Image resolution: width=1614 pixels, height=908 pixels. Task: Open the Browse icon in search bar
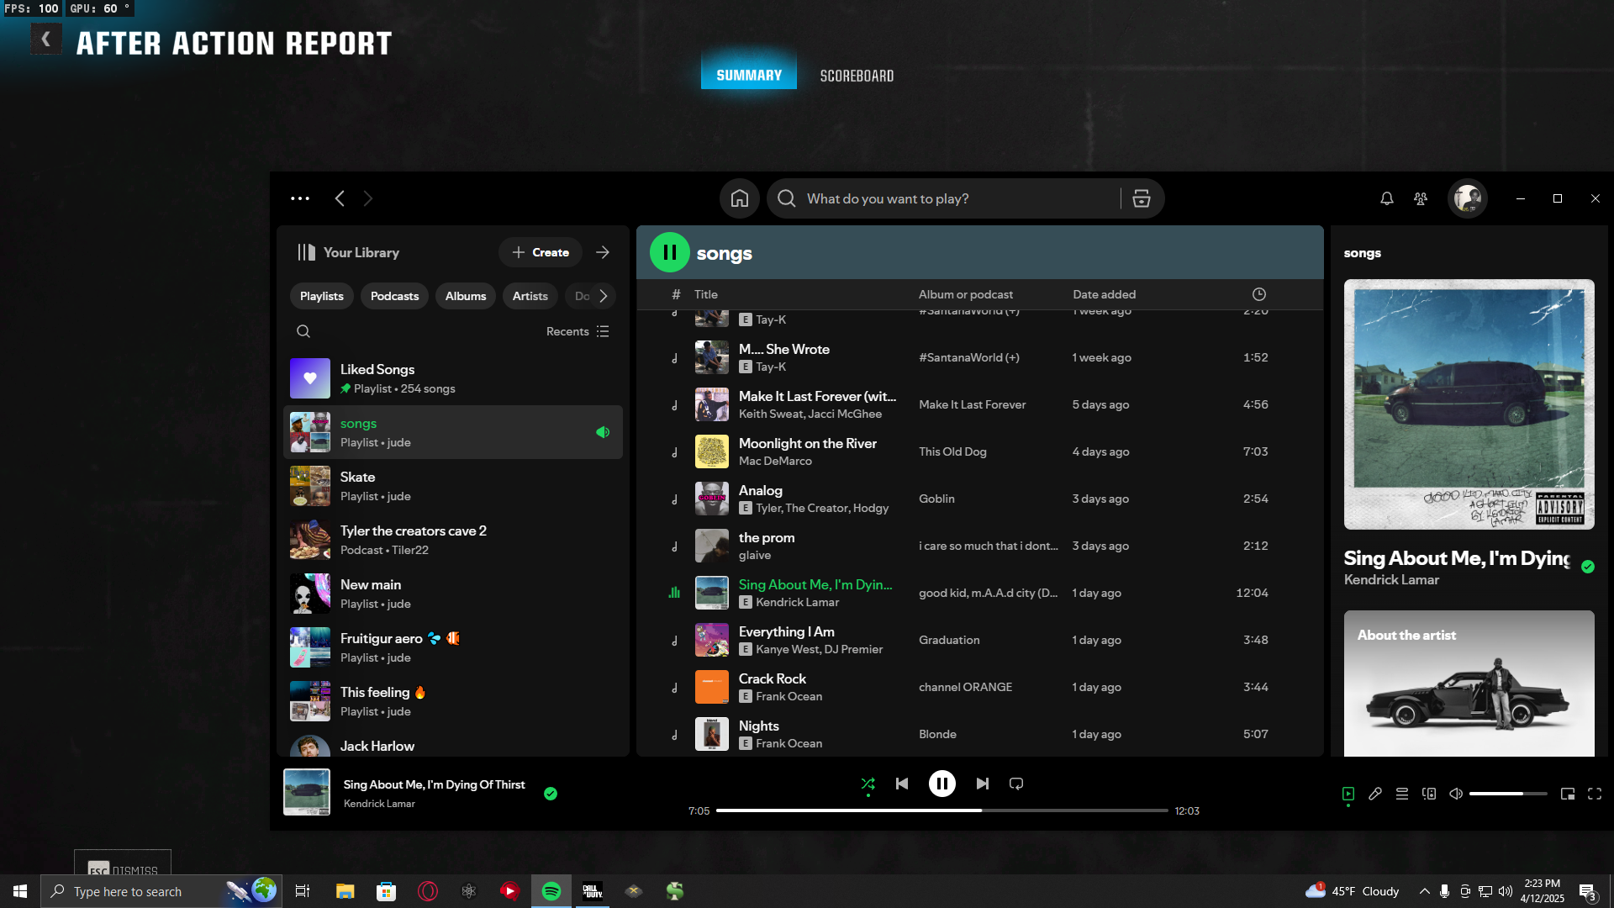[x=1141, y=198]
